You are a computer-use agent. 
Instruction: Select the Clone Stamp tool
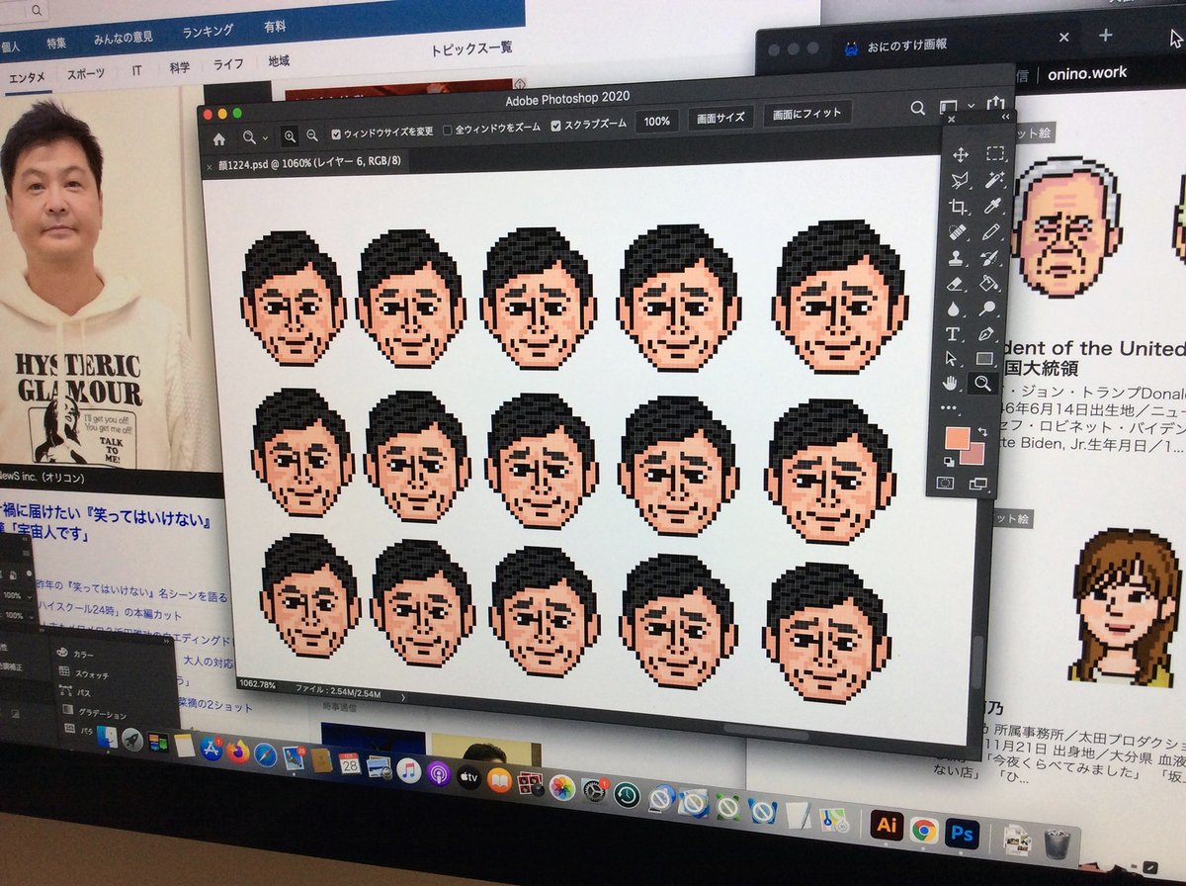[956, 258]
